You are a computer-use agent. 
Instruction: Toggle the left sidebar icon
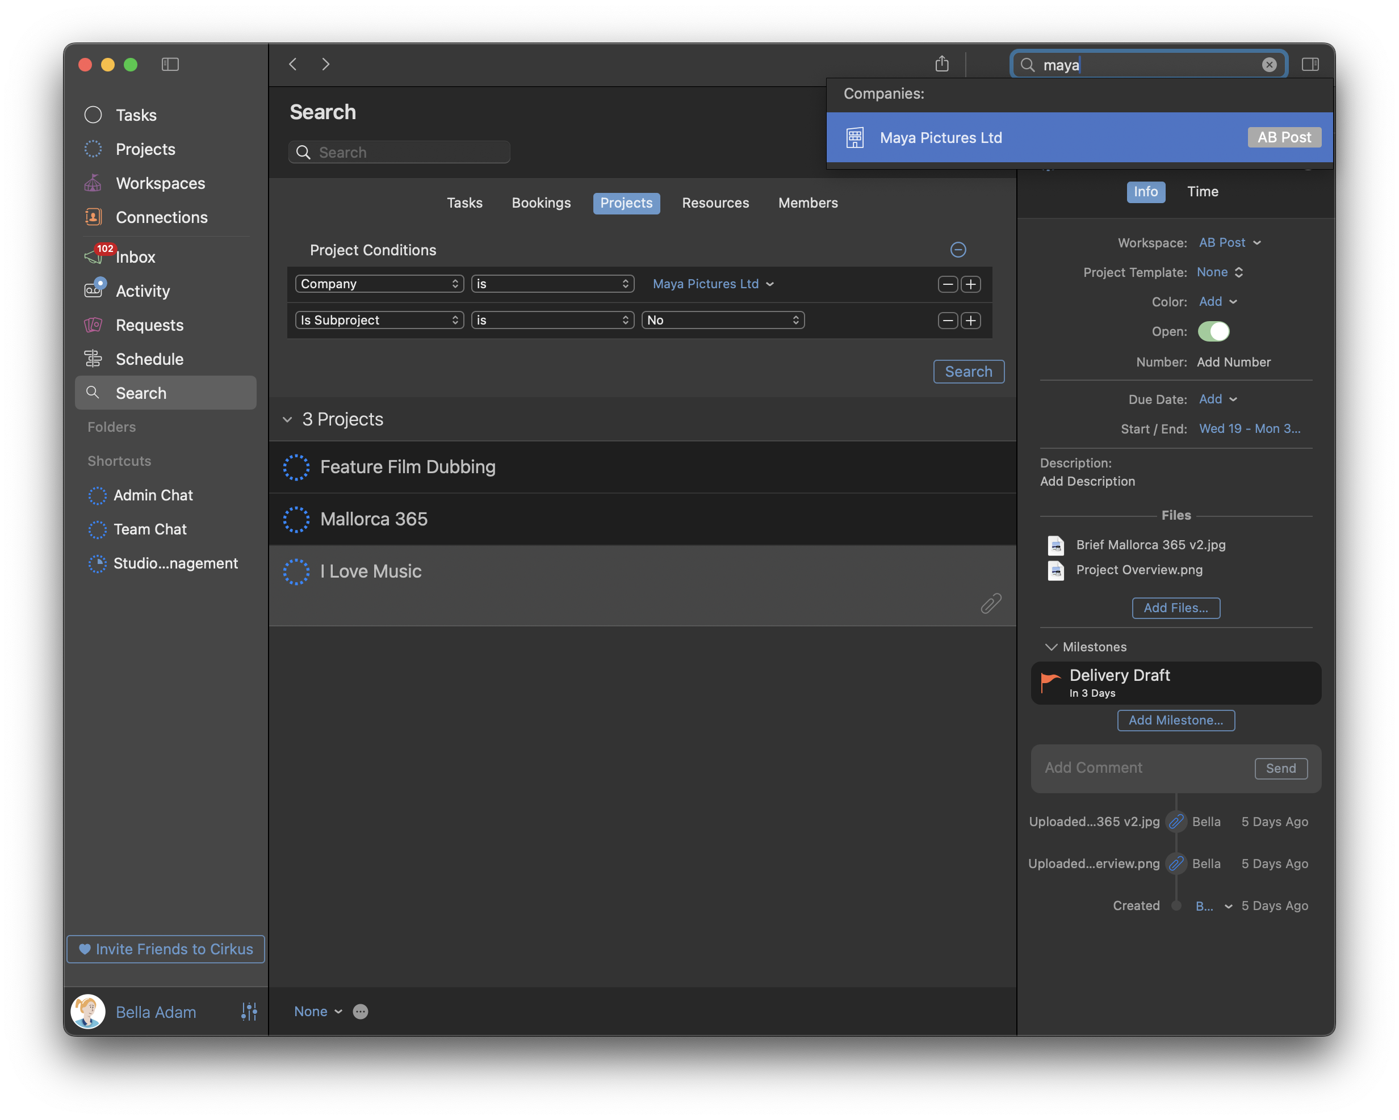(x=170, y=64)
